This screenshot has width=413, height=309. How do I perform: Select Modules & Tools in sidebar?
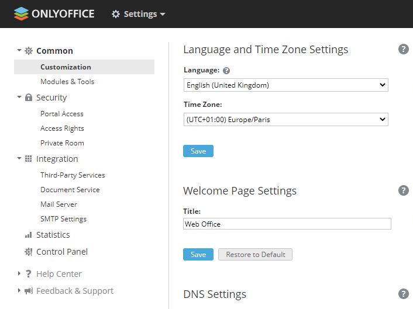click(67, 82)
